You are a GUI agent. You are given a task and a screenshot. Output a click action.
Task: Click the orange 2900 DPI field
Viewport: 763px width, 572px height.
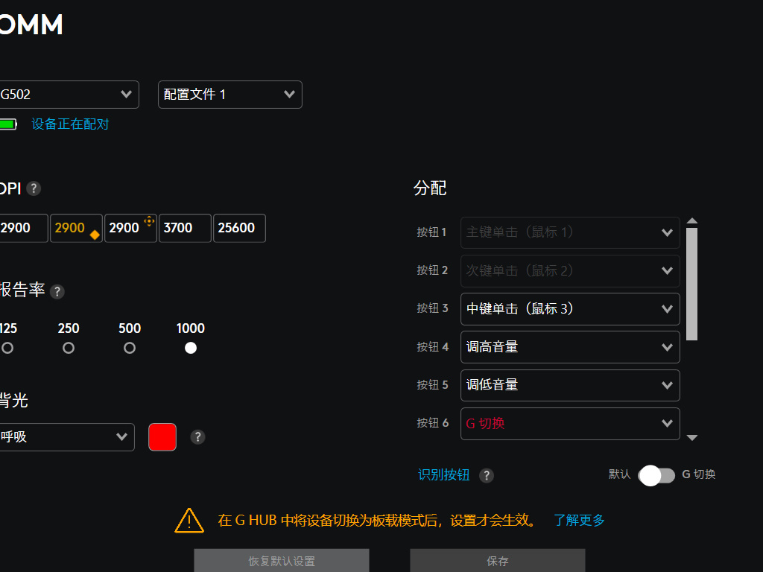[77, 228]
